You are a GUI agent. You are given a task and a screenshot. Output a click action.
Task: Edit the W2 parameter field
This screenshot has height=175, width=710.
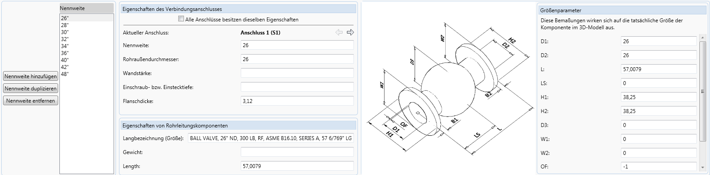coord(659,153)
